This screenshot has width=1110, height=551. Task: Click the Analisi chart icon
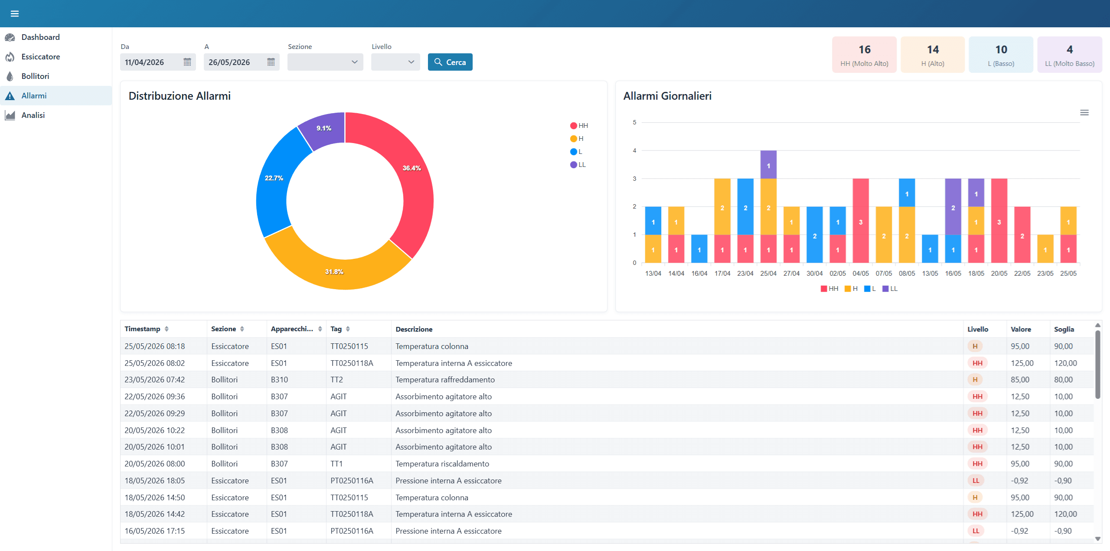(x=10, y=115)
